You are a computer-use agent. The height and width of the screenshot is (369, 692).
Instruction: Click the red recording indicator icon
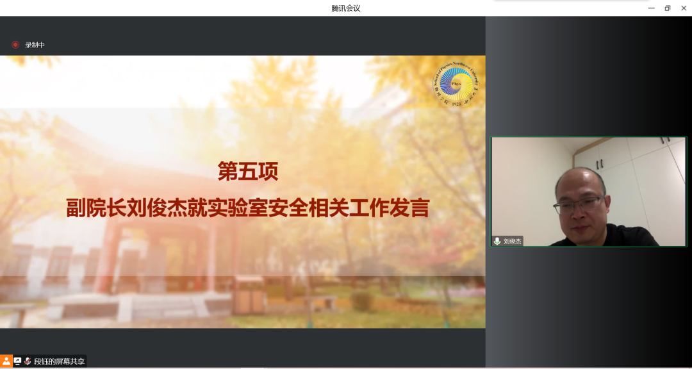click(15, 45)
